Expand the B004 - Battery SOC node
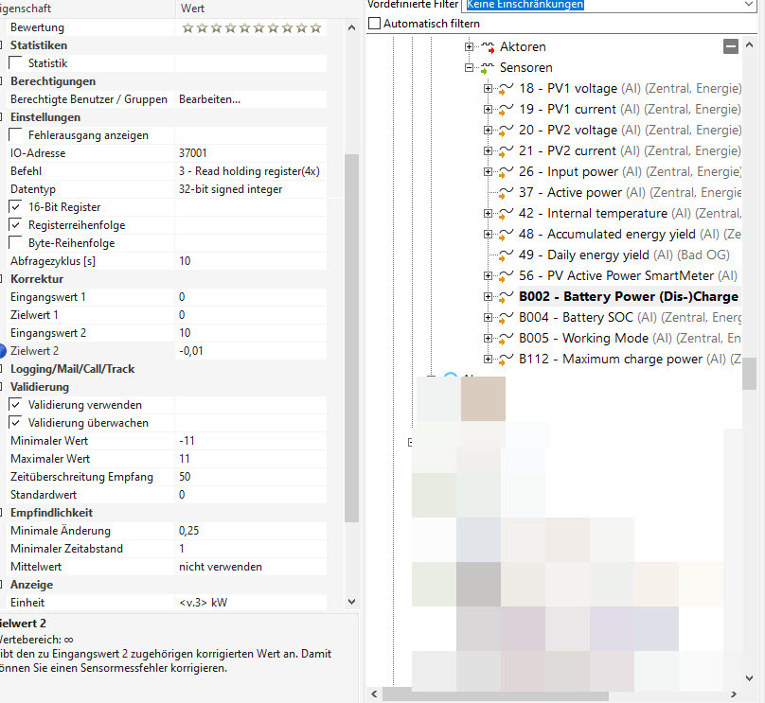Screen dimensions: 765x703 [488, 317]
